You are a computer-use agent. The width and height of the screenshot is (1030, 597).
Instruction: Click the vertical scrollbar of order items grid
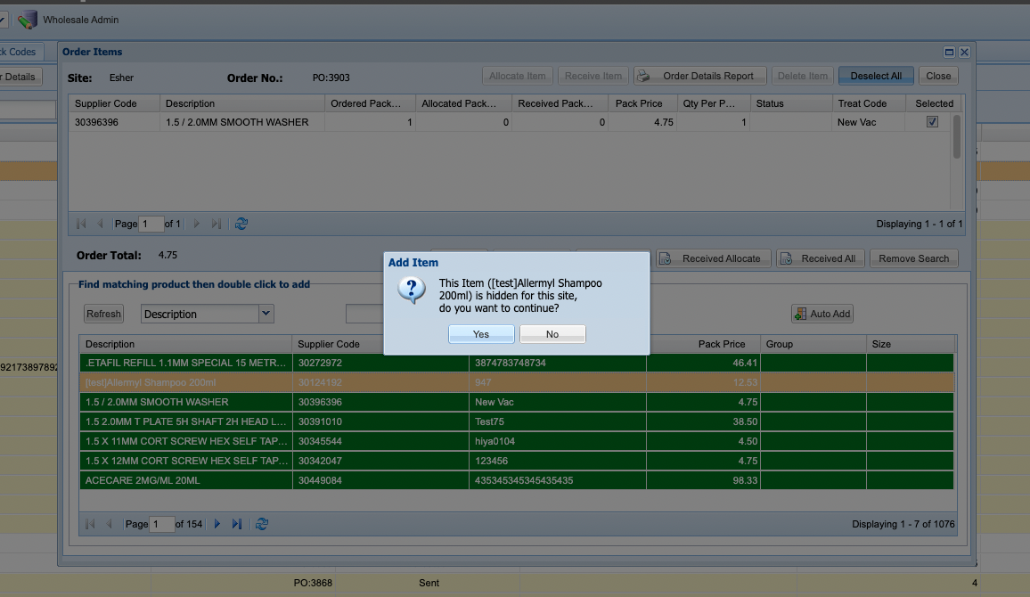tap(956, 161)
